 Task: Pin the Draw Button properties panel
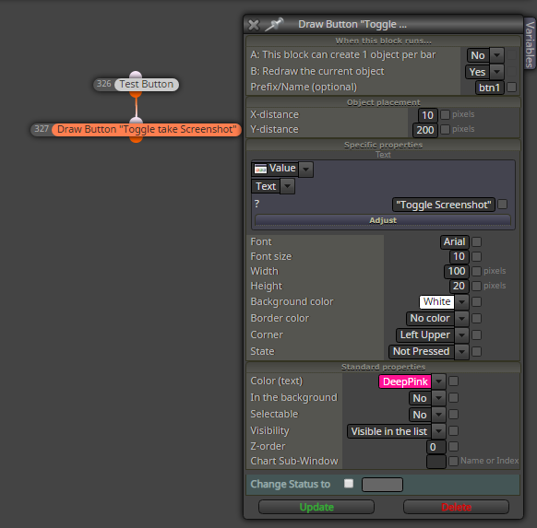[x=274, y=25]
